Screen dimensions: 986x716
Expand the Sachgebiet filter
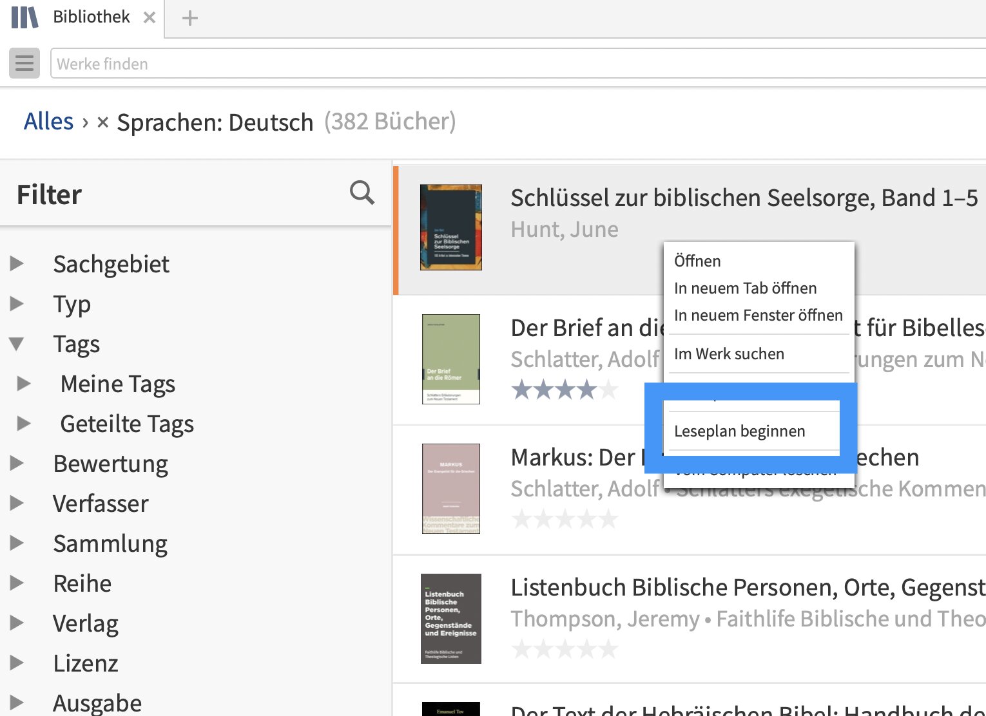pos(17,263)
